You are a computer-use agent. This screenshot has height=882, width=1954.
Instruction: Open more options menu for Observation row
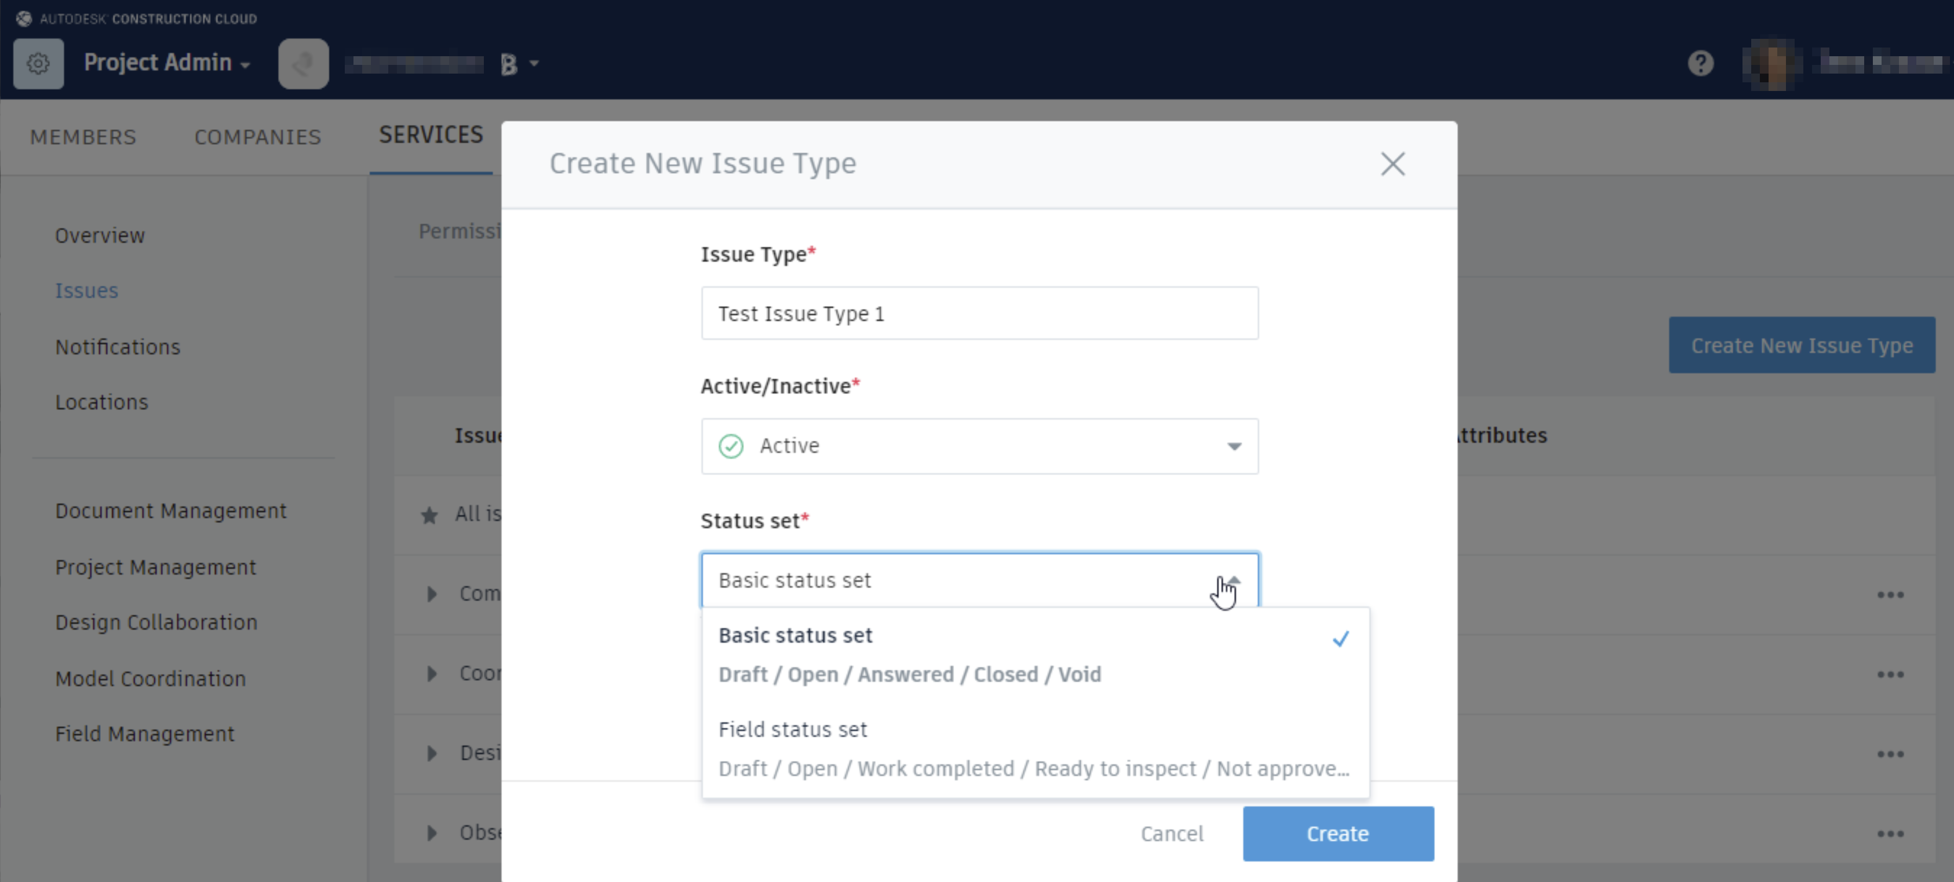point(1890,833)
